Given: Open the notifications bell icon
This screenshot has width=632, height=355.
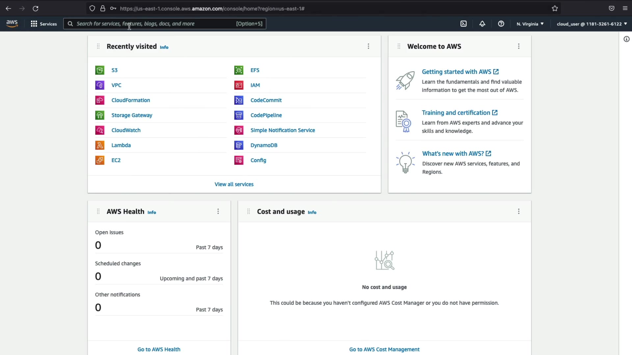Looking at the screenshot, I should click(482, 24).
